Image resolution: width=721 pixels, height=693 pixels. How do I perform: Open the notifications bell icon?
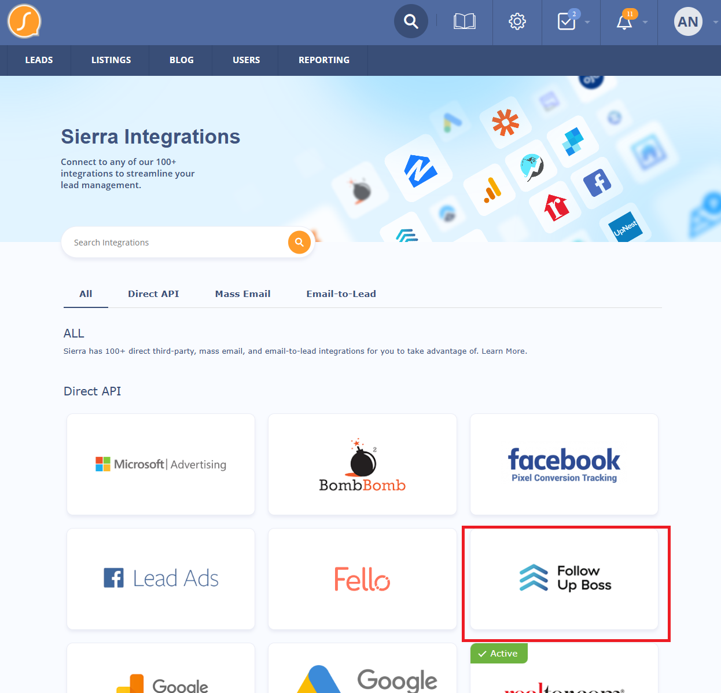[x=624, y=22]
